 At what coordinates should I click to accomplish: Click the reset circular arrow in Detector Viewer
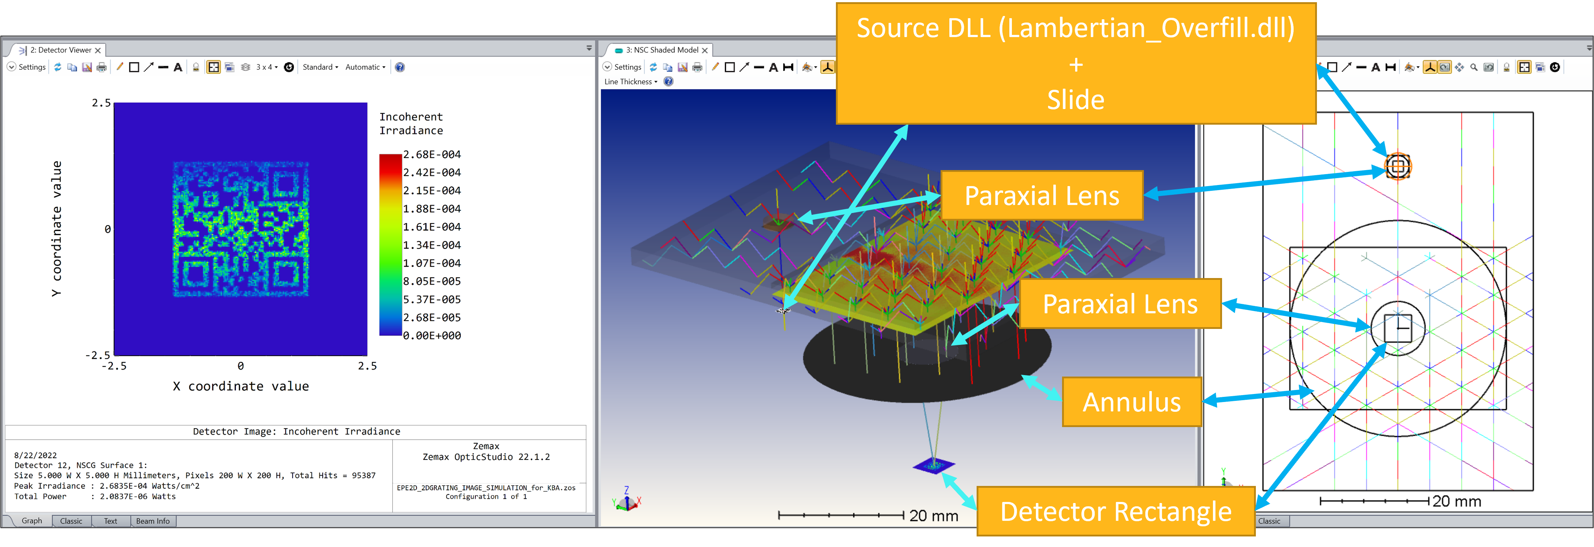[288, 67]
